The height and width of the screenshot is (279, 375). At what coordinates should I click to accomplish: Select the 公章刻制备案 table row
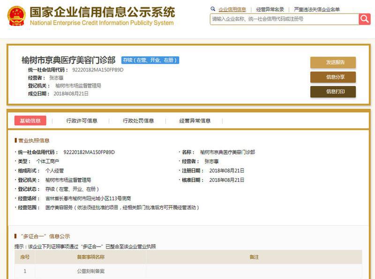click(x=90, y=271)
